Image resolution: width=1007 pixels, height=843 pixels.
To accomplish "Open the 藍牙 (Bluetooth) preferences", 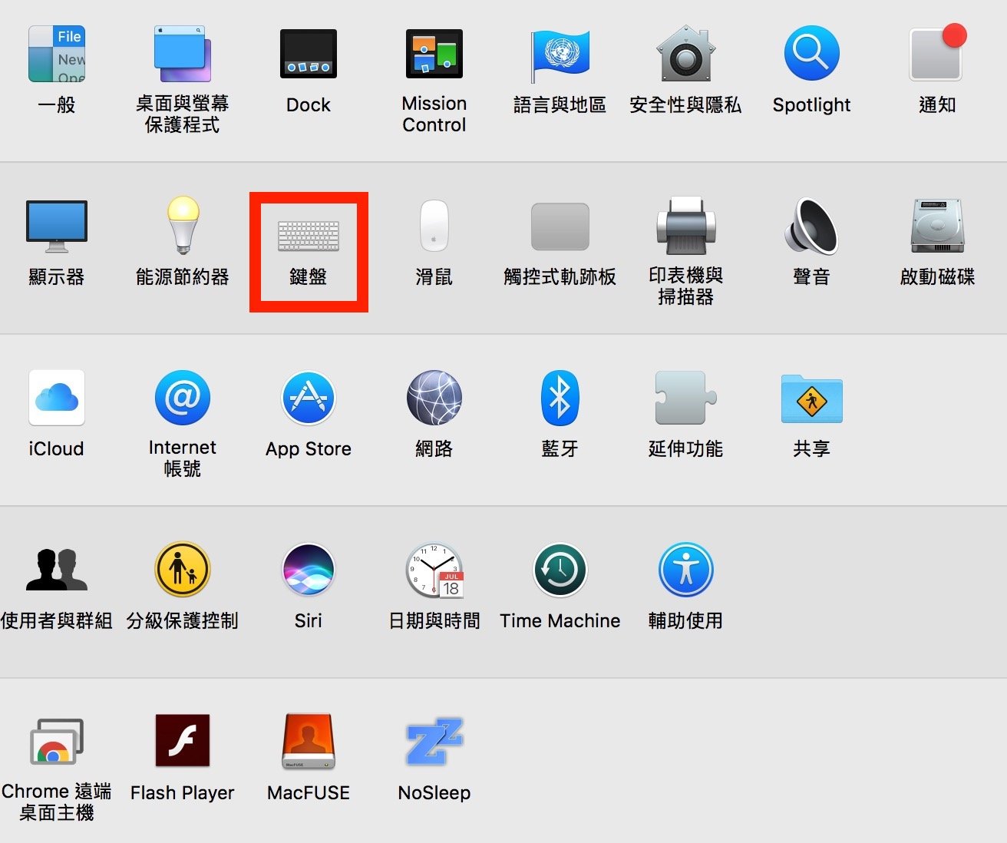I will tap(560, 398).
